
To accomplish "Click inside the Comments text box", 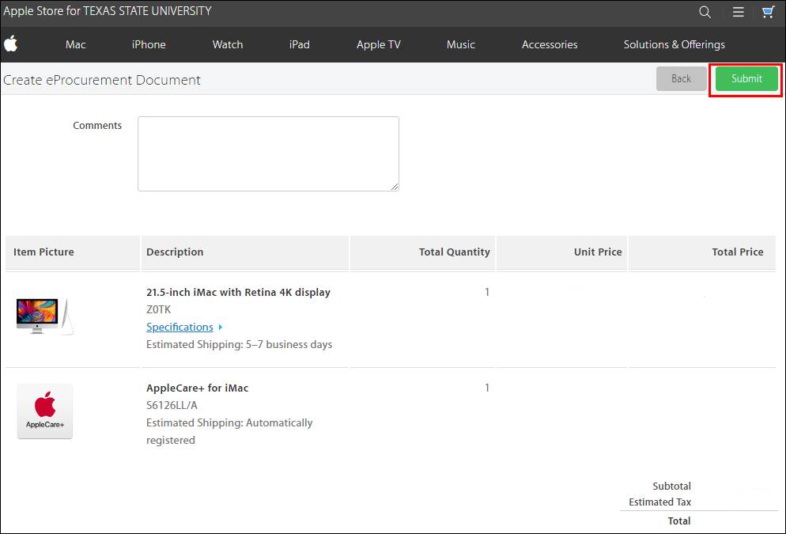I will [268, 154].
